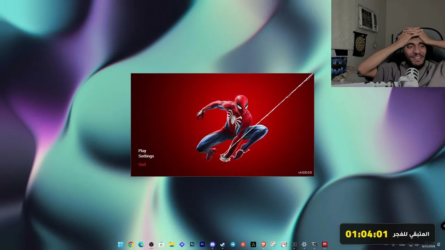The image size is (445, 250).
Task: Open the Settings gear app in taskbar
Action: (x=304, y=244)
